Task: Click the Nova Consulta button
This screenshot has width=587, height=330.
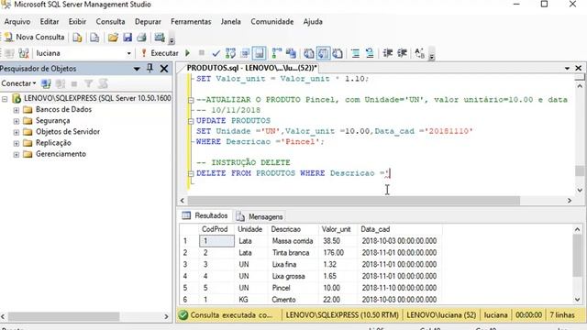Action: tap(34, 37)
